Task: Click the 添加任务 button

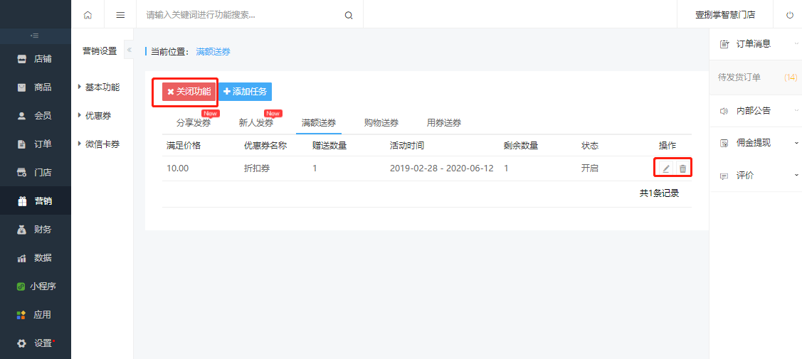Action: 245,92
